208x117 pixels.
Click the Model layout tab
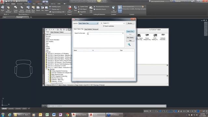(4, 109)
